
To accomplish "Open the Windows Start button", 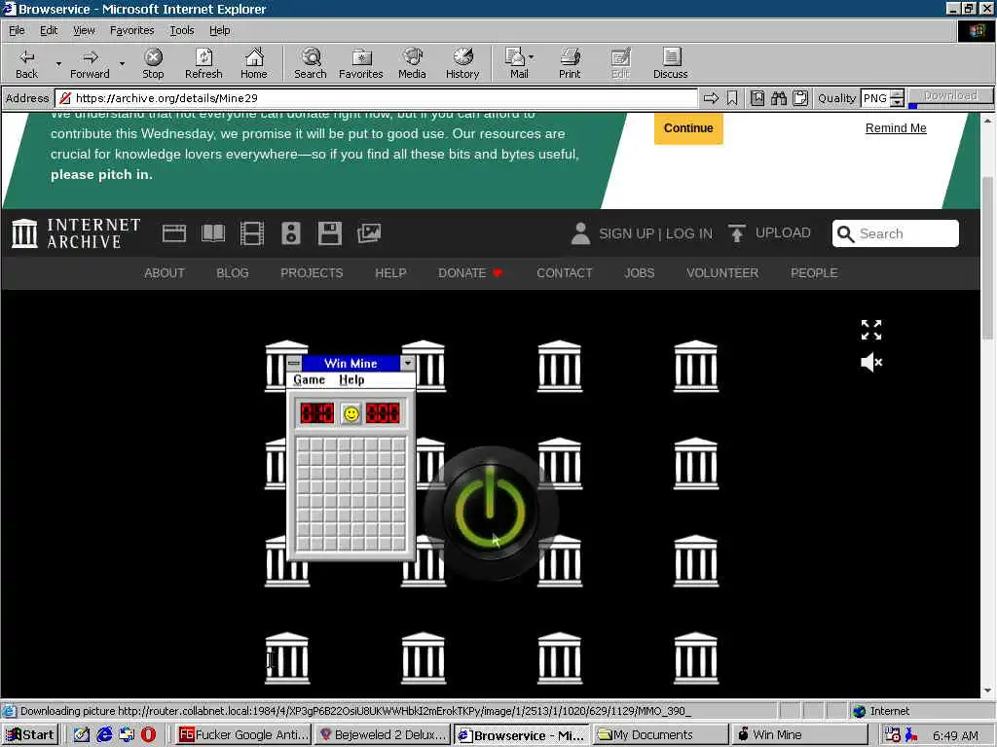I will tap(30, 734).
